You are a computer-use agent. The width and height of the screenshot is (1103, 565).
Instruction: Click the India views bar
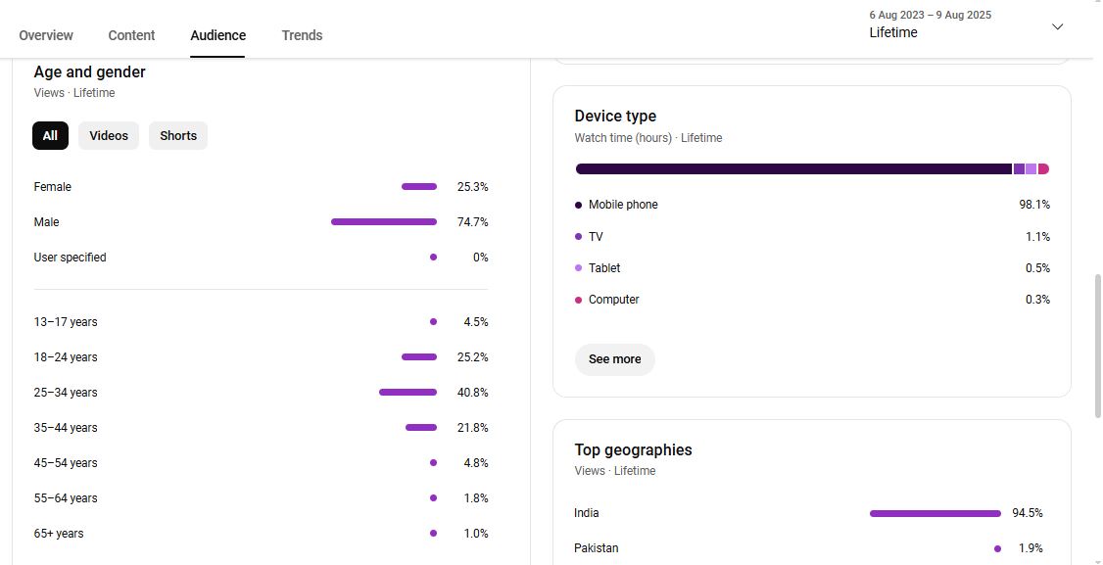(x=935, y=513)
